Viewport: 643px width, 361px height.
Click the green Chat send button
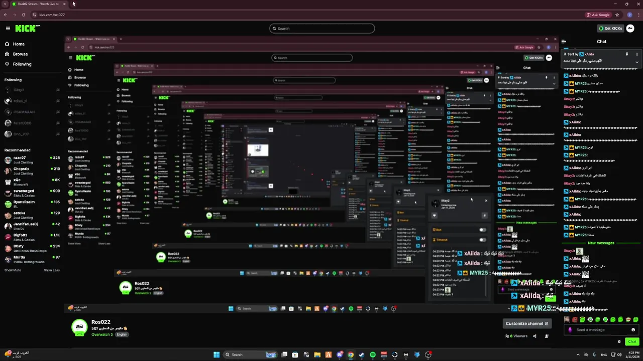(632, 341)
